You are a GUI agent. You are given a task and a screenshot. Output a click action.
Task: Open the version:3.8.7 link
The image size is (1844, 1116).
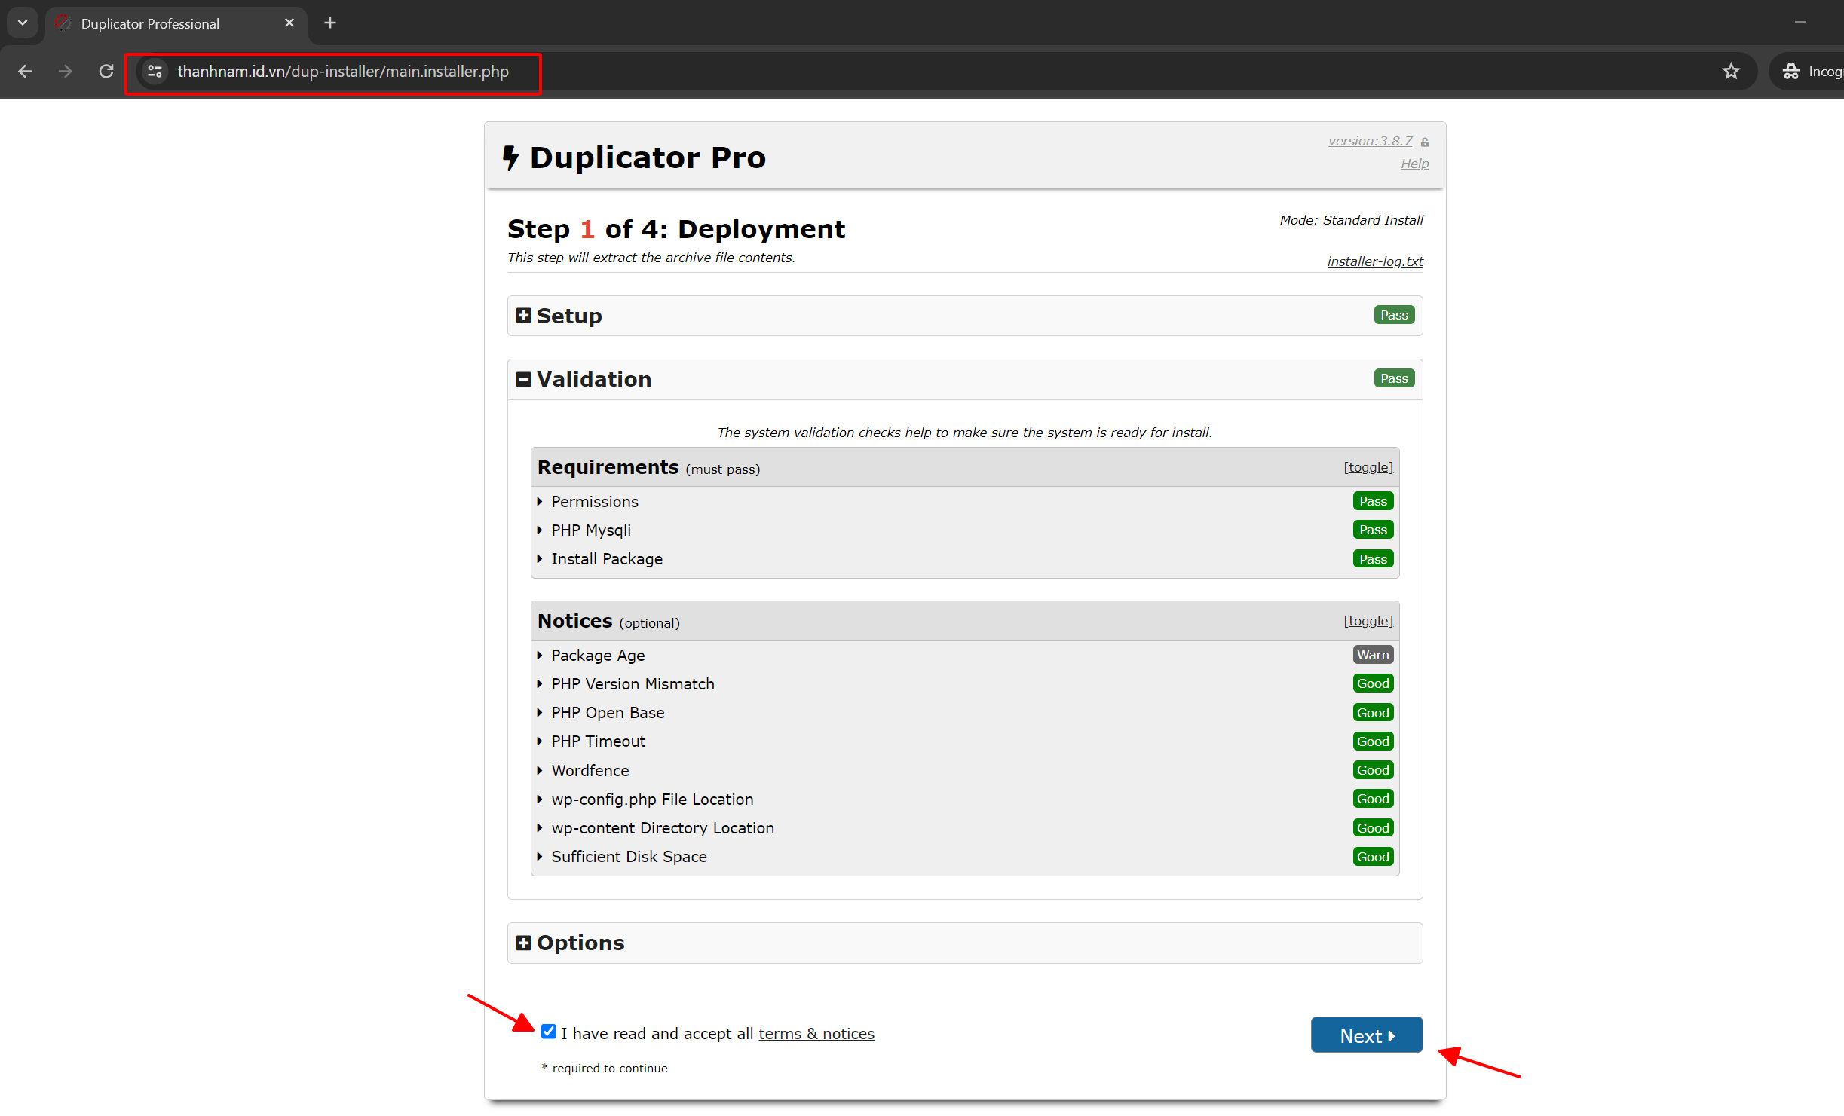click(1370, 141)
